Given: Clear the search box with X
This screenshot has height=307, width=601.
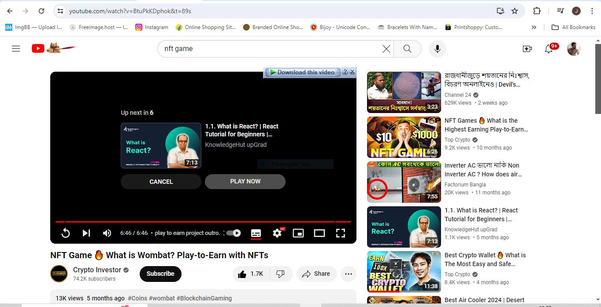Looking at the screenshot, I should tap(386, 49).
